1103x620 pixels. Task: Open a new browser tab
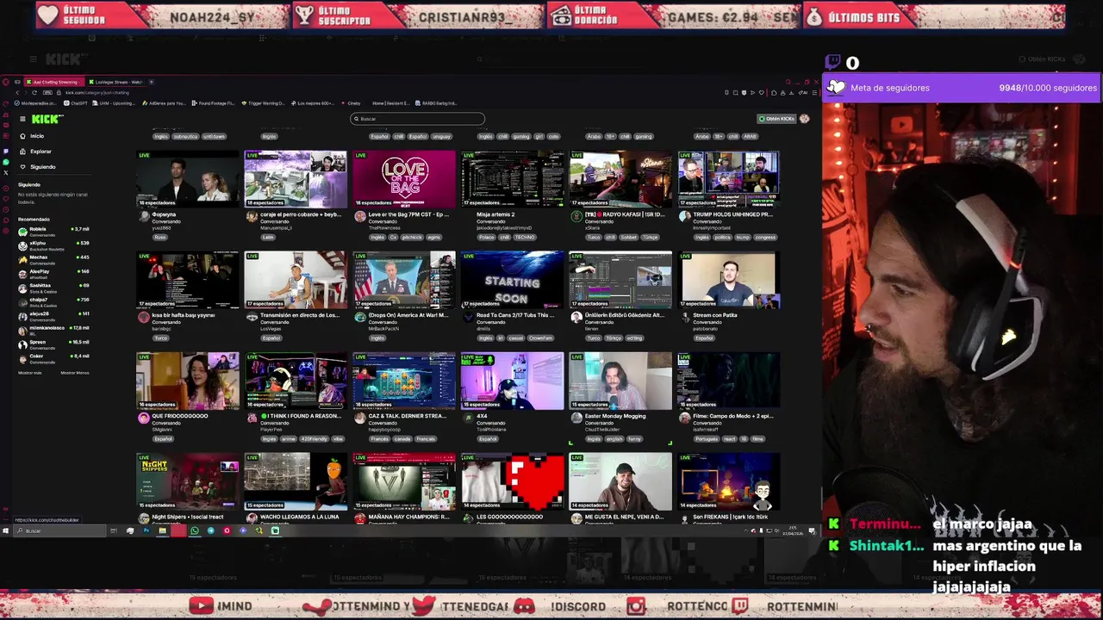click(152, 82)
